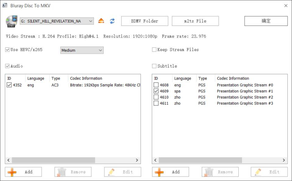Toggle the Use HEVC/x265 checkbox
The image size is (292, 181).
8,50
